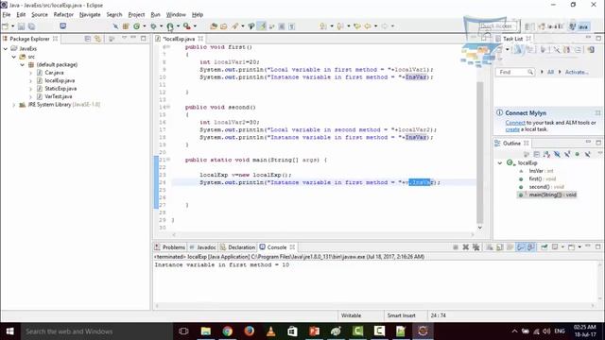Open File Explorer from the taskbar

(x=206, y=331)
